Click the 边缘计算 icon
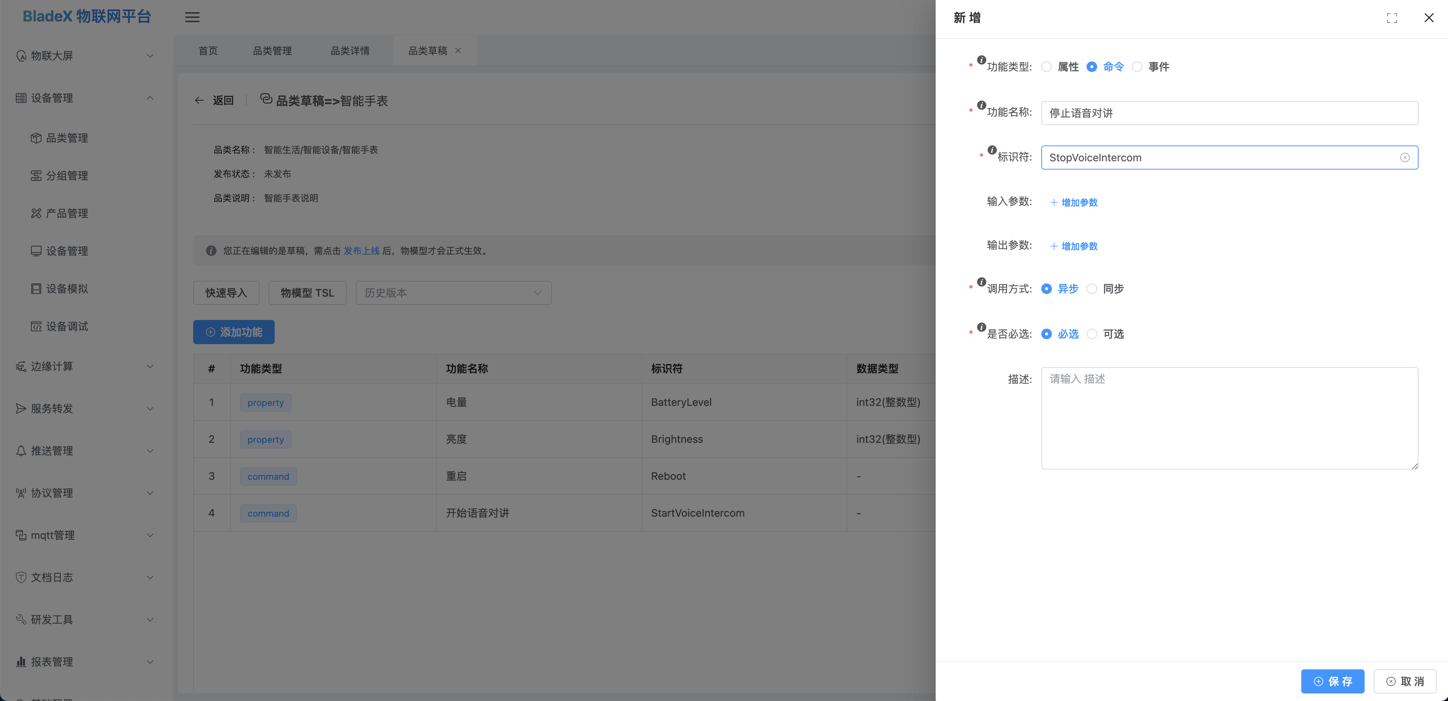This screenshot has height=701, width=1448. (21, 366)
